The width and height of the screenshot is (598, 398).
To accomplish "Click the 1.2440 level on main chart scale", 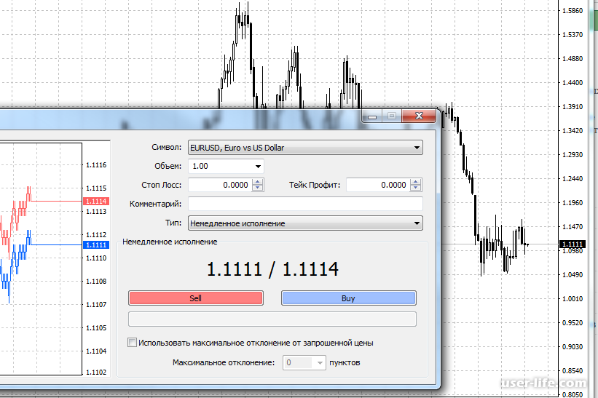I will (573, 178).
